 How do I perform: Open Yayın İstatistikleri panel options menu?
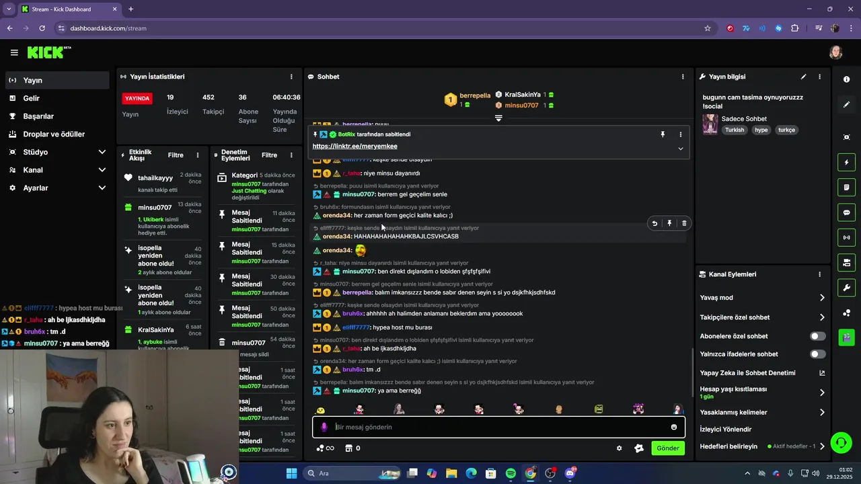click(x=291, y=77)
